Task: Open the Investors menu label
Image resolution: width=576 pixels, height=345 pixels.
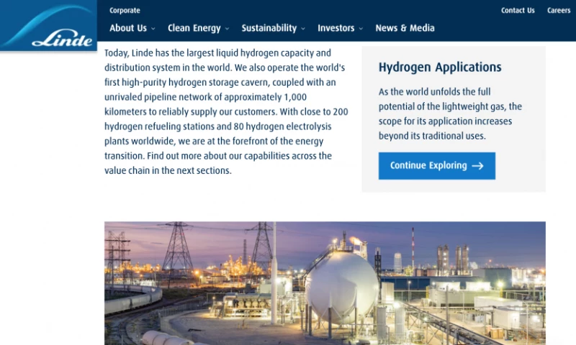Action: (x=336, y=28)
